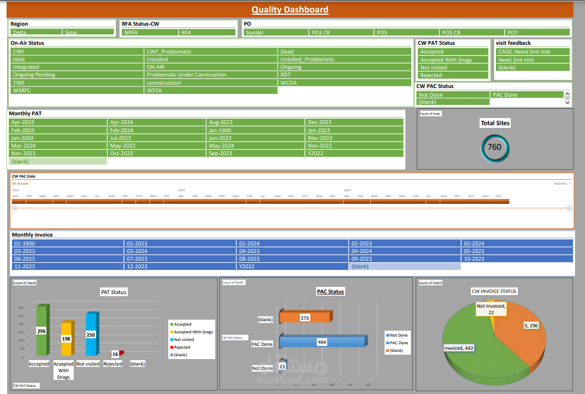The width and height of the screenshot is (585, 394).
Task: Select (blank) in Monthly invoice slicer
Action: [404, 266]
